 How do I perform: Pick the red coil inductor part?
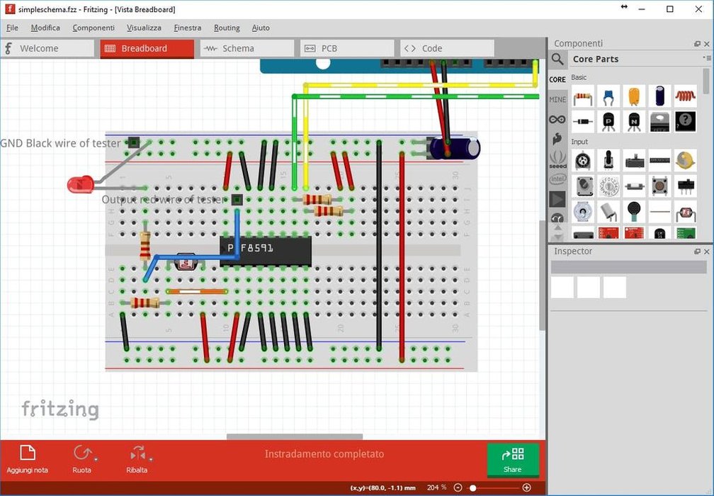pos(686,96)
